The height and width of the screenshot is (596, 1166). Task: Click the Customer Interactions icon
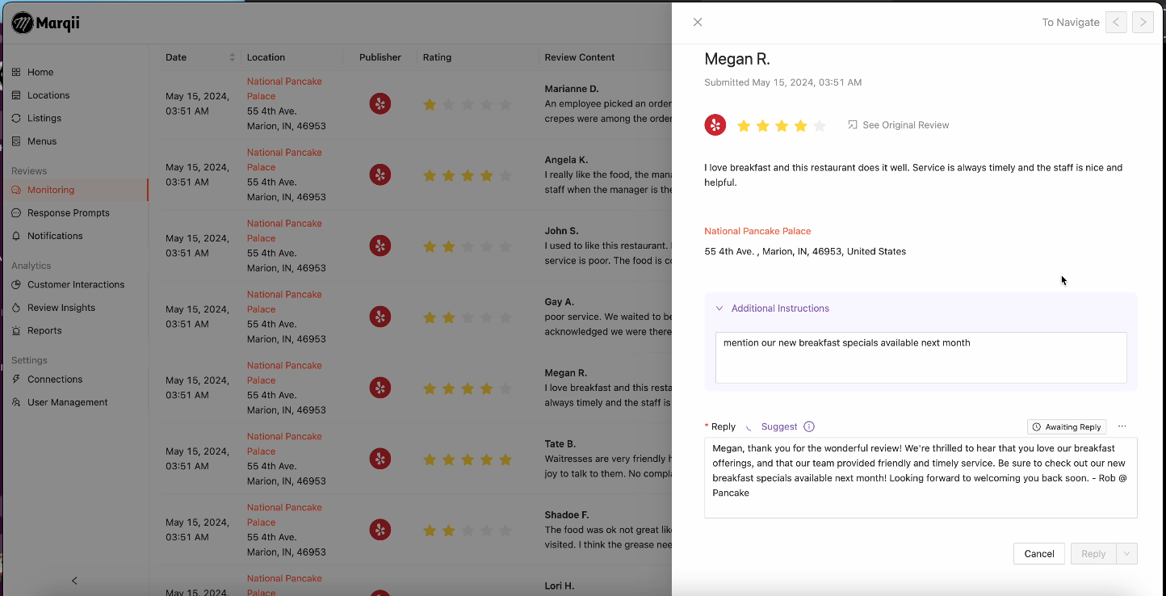click(16, 284)
